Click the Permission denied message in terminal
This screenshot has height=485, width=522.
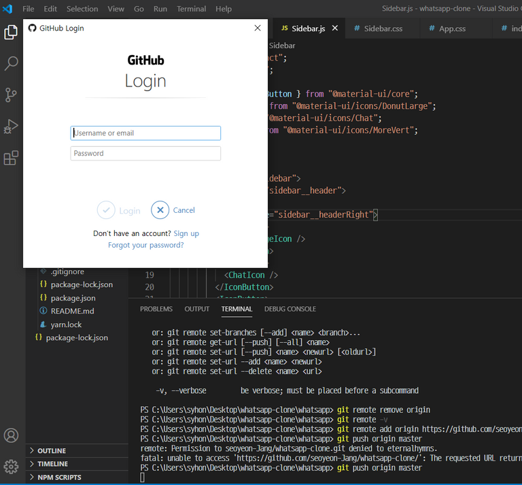click(289, 448)
